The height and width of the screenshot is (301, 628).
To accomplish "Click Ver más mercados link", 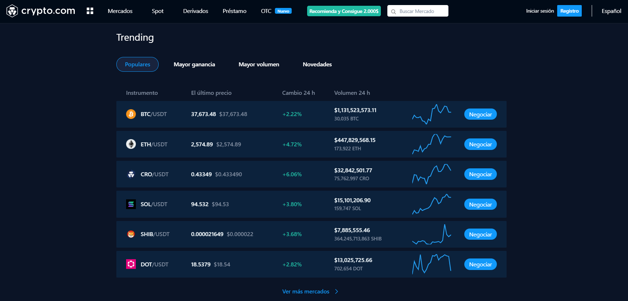I will 306,292.
